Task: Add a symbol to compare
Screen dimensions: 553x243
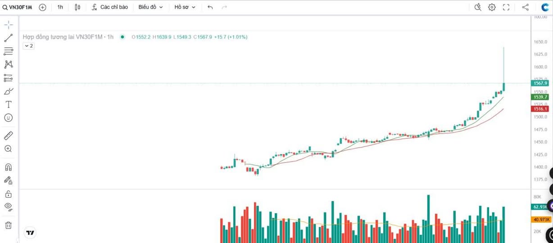Action: (x=42, y=7)
